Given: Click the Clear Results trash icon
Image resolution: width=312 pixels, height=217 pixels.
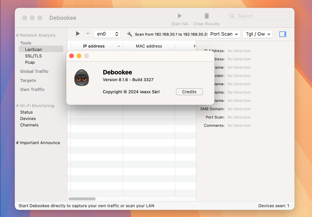Looking at the screenshot, I should click(207, 16).
